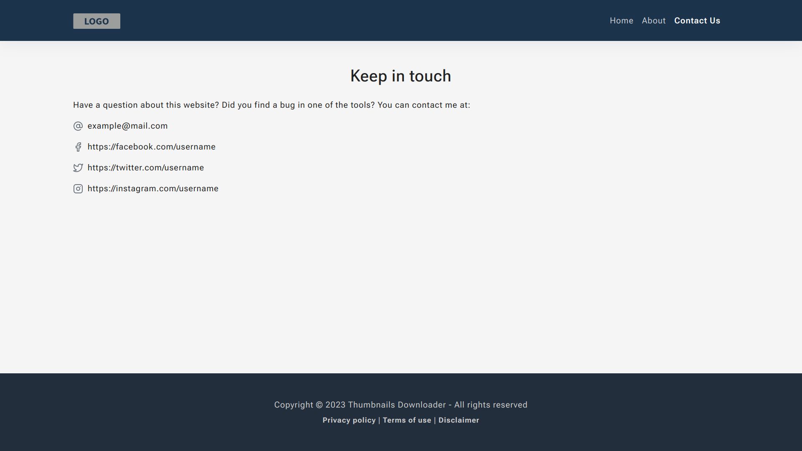Viewport: 802px width, 451px height.
Task: Select Contact Us in the navbar
Action: (697, 21)
